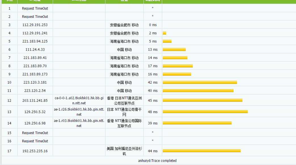Viewport: 296px width, 165px height.
Task: Click the 48 ms response time
Action: coord(153,112)
